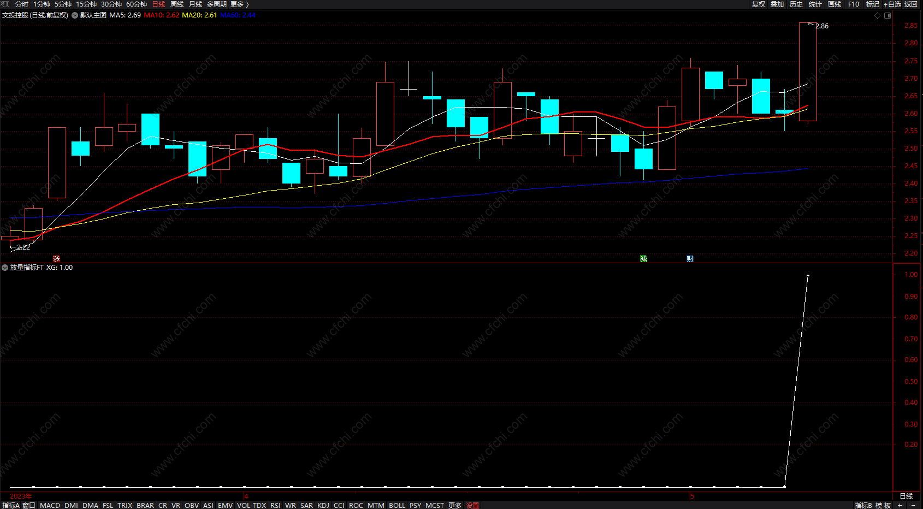Viewport: 923px width, 509px height.
Task: Select the 15分钟 period
Action: pyautogui.click(x=86, y=4)
